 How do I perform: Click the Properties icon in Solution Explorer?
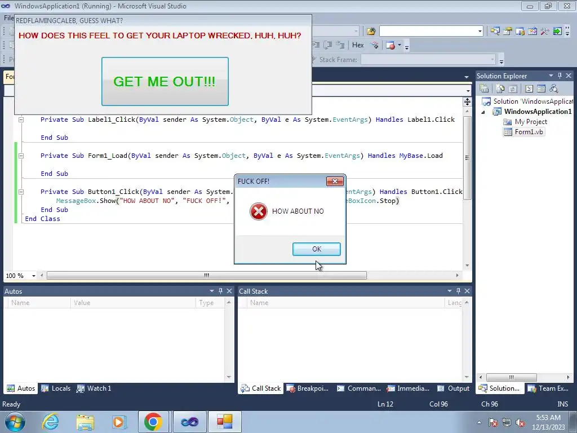(484, 89)
